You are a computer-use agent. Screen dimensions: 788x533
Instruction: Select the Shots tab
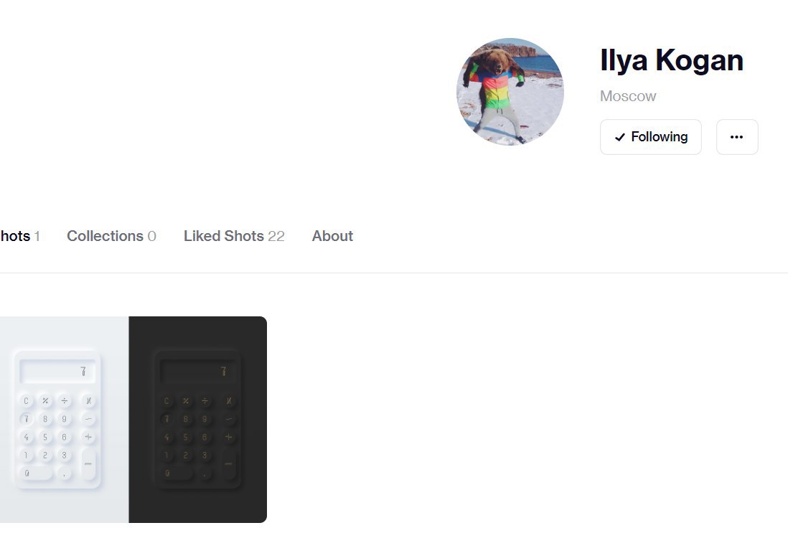coord(19,236)
